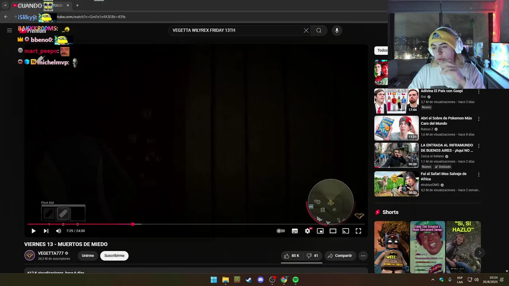Open the SÍ, SI HAZLO short

point(463,247)
